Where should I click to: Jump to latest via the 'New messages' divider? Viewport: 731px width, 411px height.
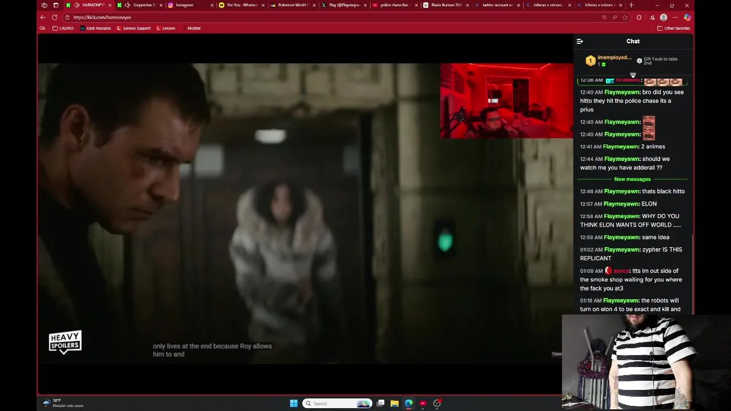pos(632,179)
